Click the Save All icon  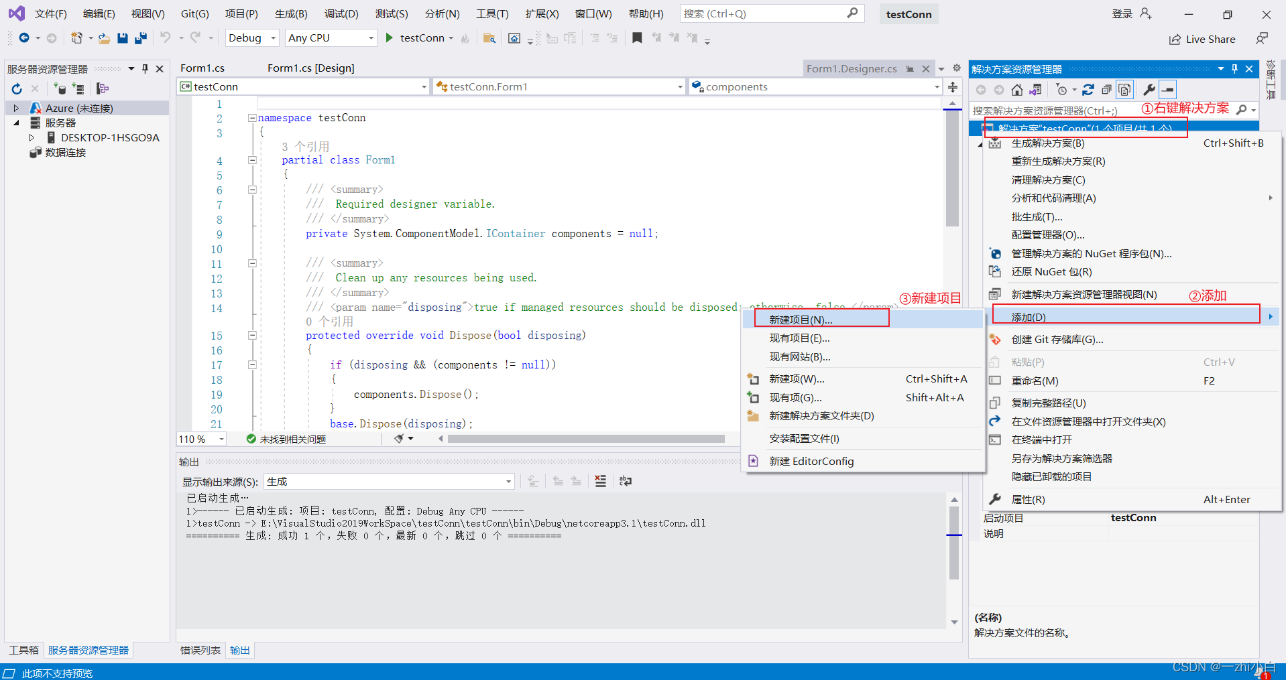pos(140,38)
